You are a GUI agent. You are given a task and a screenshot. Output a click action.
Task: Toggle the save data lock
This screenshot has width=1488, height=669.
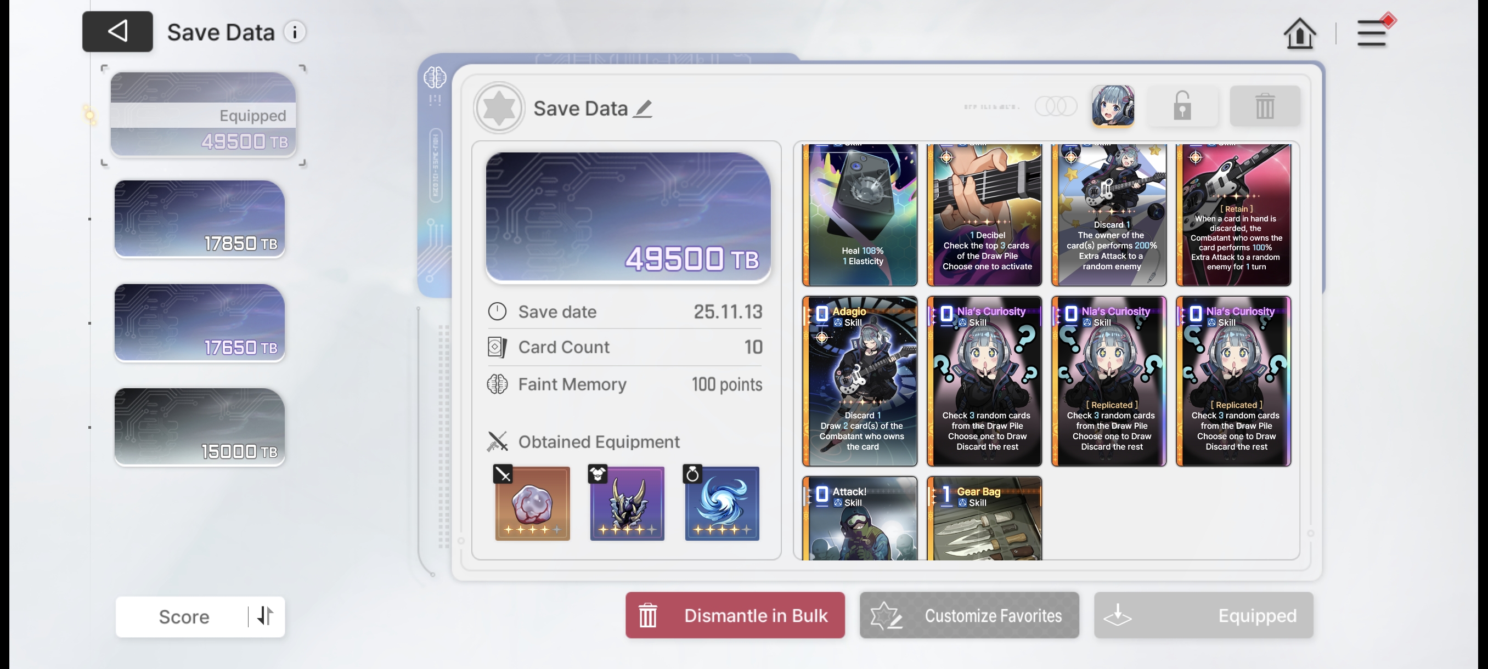[x=1182, y=106]
